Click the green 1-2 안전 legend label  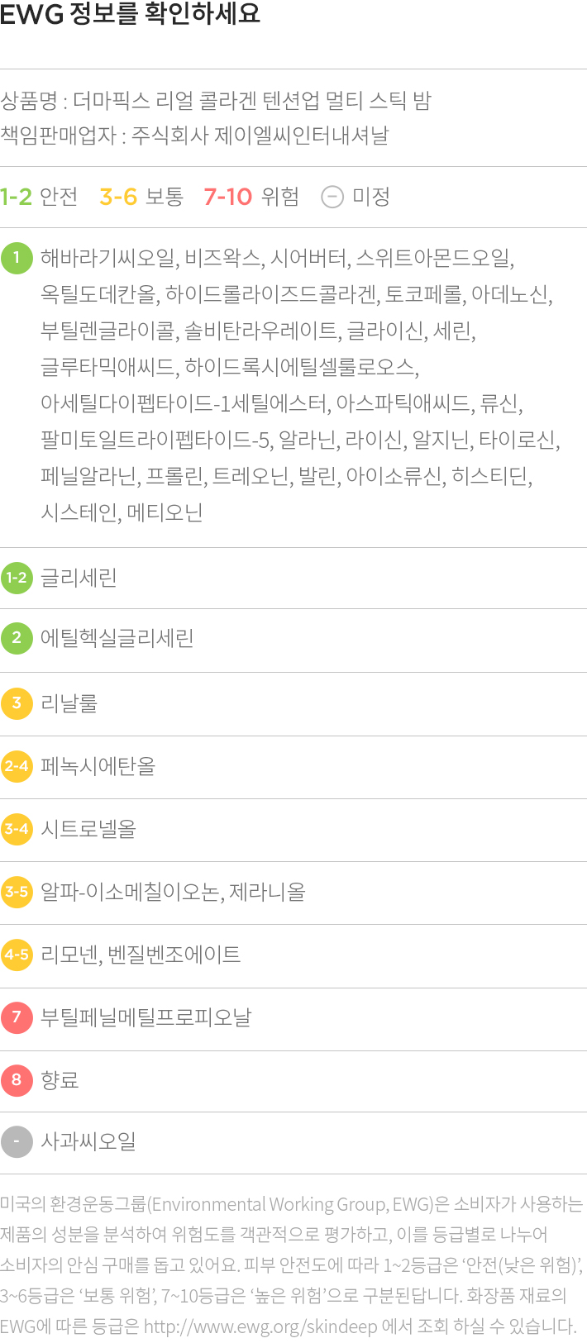pyautogui.click(x=39, y=197)
